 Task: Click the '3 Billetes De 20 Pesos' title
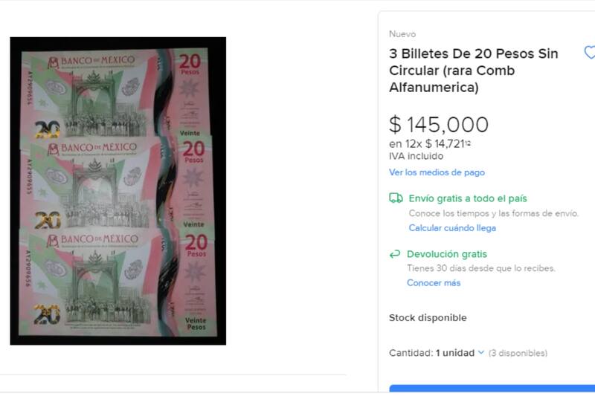pyautogui.click(x=474, y=71)
